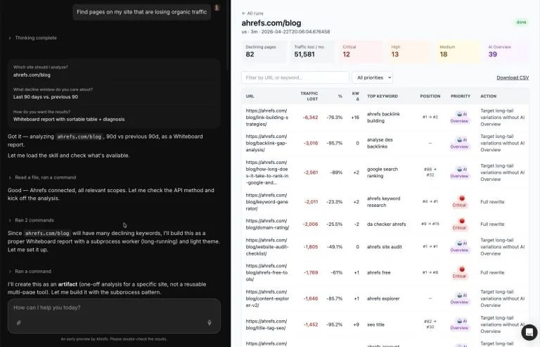Click the Filter by URL or keyword field
The height and width of the screenshot is (347, 540).
point(295,77)
